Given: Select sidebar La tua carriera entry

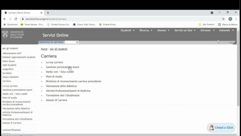Looking at the screenshot, I should click(x=10, y=86).
